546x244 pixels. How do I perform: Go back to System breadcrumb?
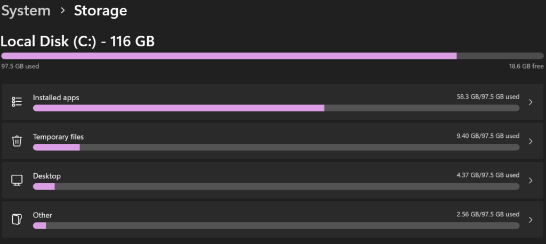(x=26, y=11)
